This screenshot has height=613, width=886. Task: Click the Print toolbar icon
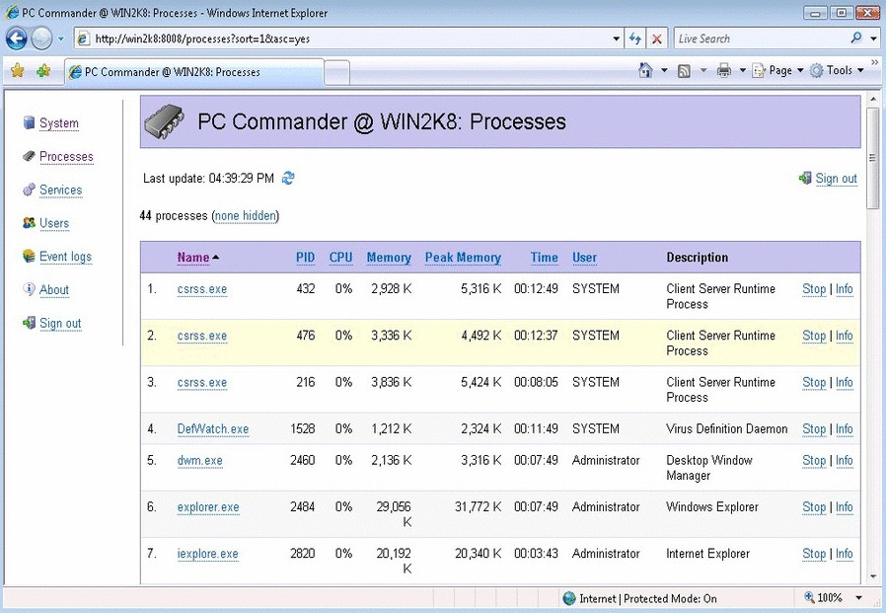coord(724,71)
